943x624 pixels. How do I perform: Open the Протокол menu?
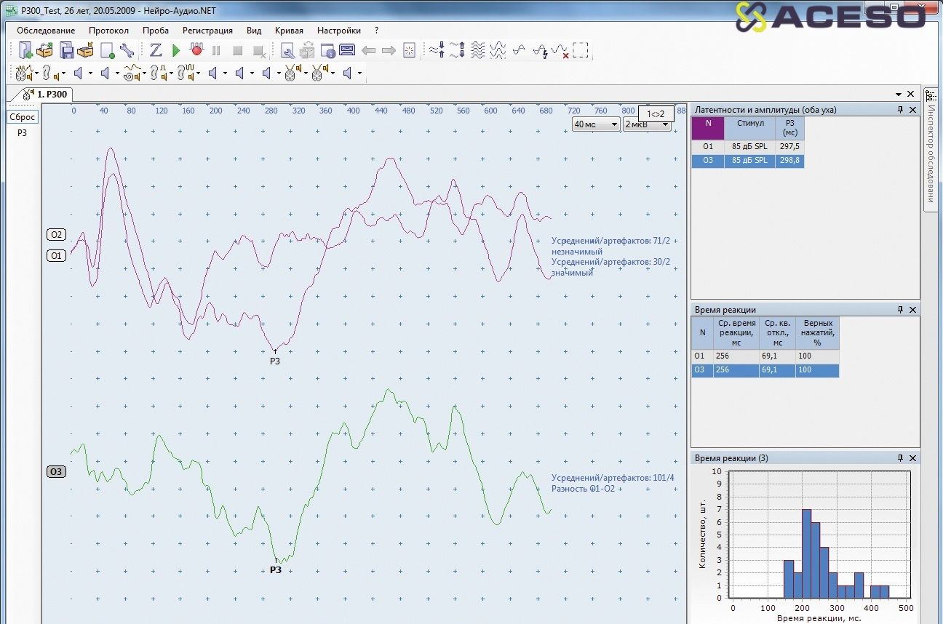pos(108,31)
